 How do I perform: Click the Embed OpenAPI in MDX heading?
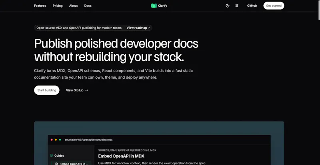[121, 156]
